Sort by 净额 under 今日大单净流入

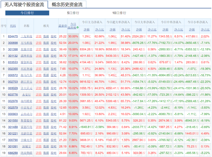pyautogui.click(x=139, y=29)
